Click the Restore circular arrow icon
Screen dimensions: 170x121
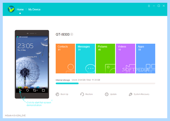[82, 94]
